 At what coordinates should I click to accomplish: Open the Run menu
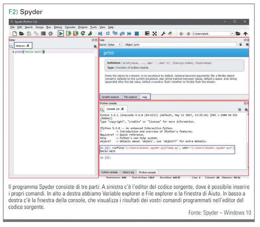pos(49,27)
